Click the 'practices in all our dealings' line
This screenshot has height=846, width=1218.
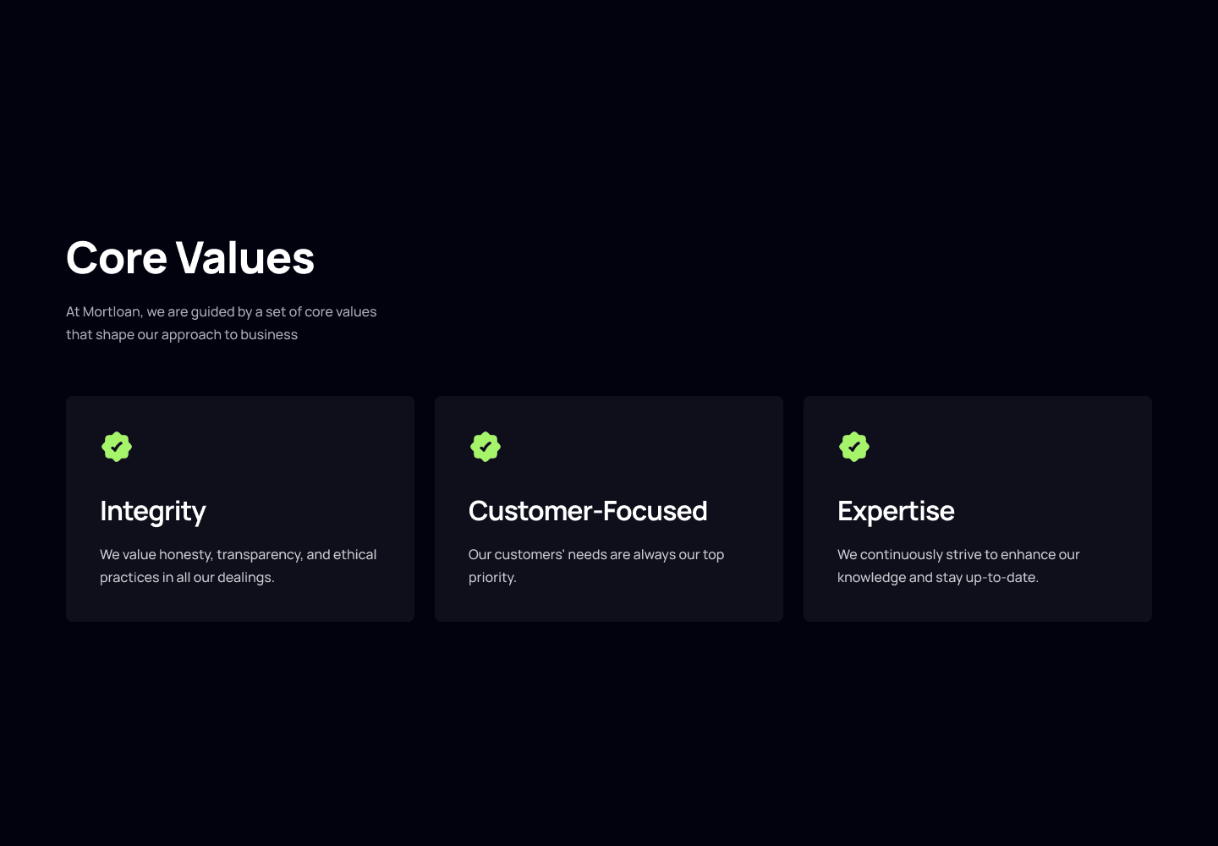[x=187, y=577]
